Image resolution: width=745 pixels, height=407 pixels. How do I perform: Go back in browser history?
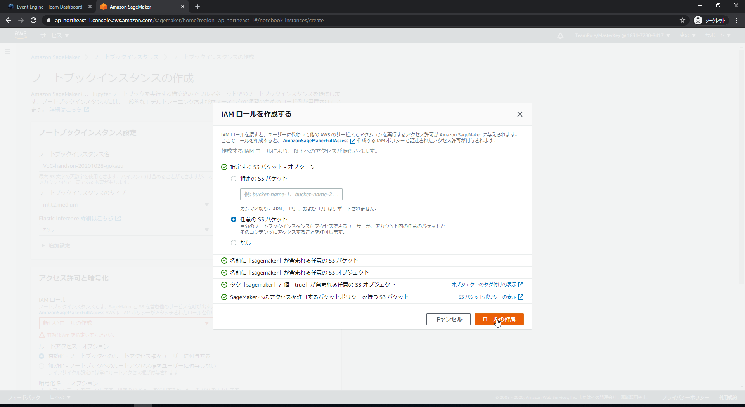(x=9, y=20)
